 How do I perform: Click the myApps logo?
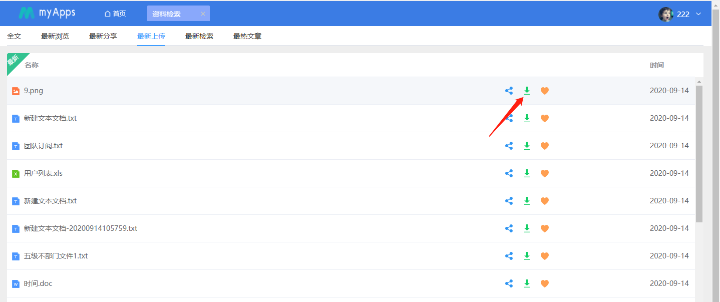47,13
